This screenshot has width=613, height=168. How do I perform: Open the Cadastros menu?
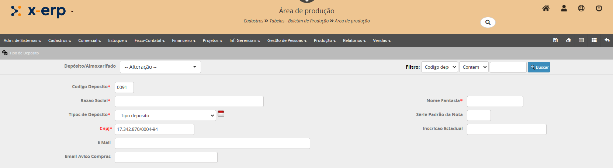pyautogui.click(x=59, y=40)
